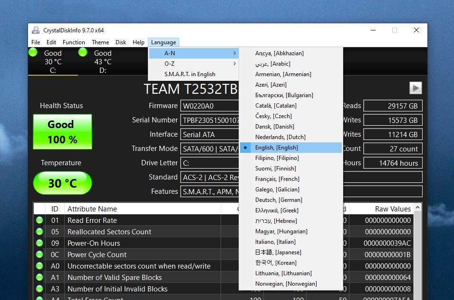Switch language to Korean
Image resolution: width=454 pixels, height=300 pixels.
coord(291,262)
